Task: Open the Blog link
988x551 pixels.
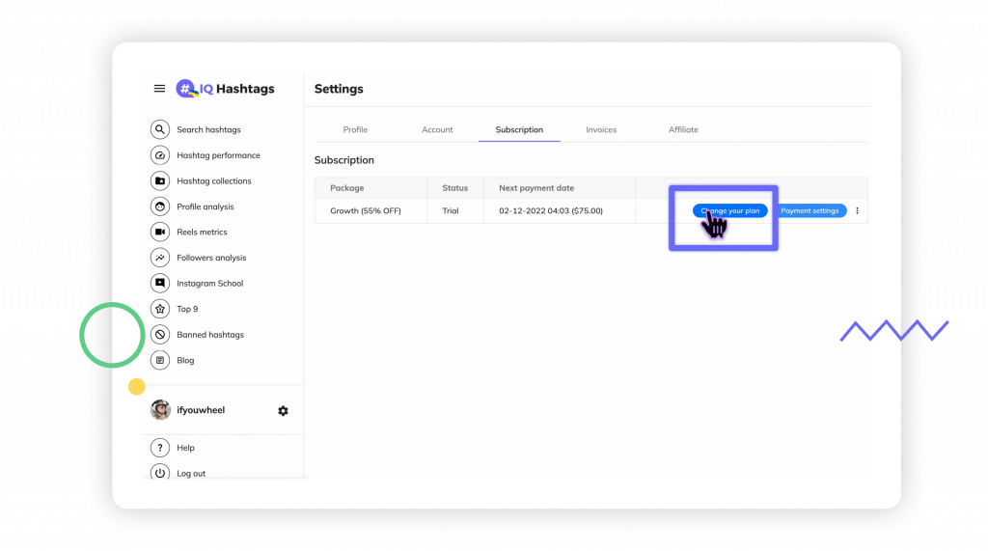Action: tap(185, 361)
